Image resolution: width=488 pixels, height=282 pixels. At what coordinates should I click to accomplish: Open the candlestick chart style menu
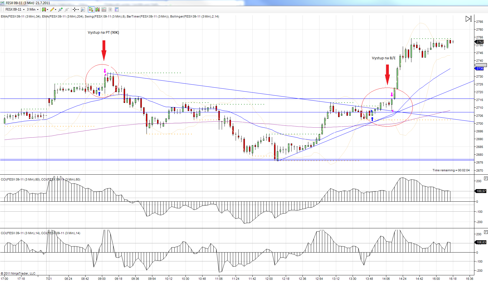click(x=45, y=9)
